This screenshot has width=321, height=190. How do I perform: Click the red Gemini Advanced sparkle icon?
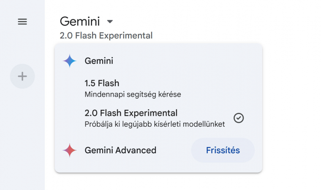point(70,150)
